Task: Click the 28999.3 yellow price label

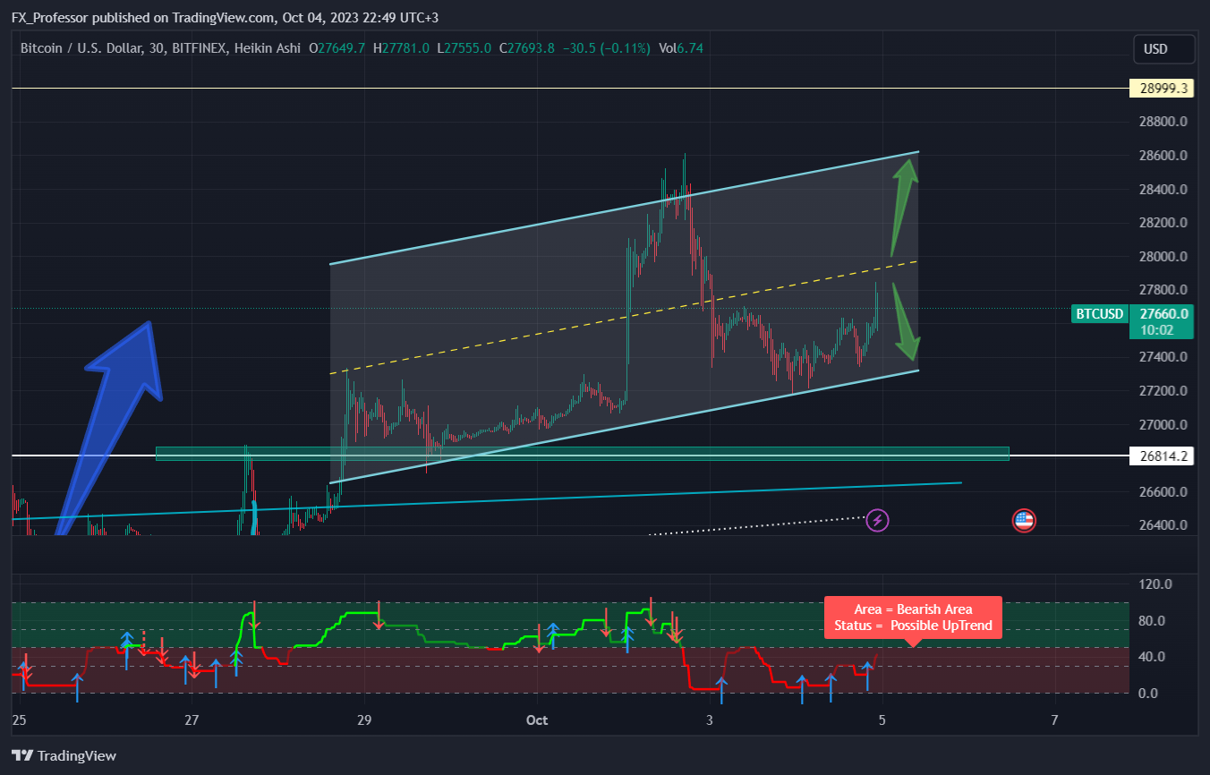Action: (x=1163, y=88)
